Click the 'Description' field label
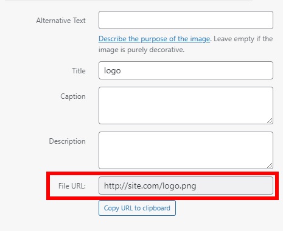The height and width of the screenshot is (231, 283). click(68, 141)
